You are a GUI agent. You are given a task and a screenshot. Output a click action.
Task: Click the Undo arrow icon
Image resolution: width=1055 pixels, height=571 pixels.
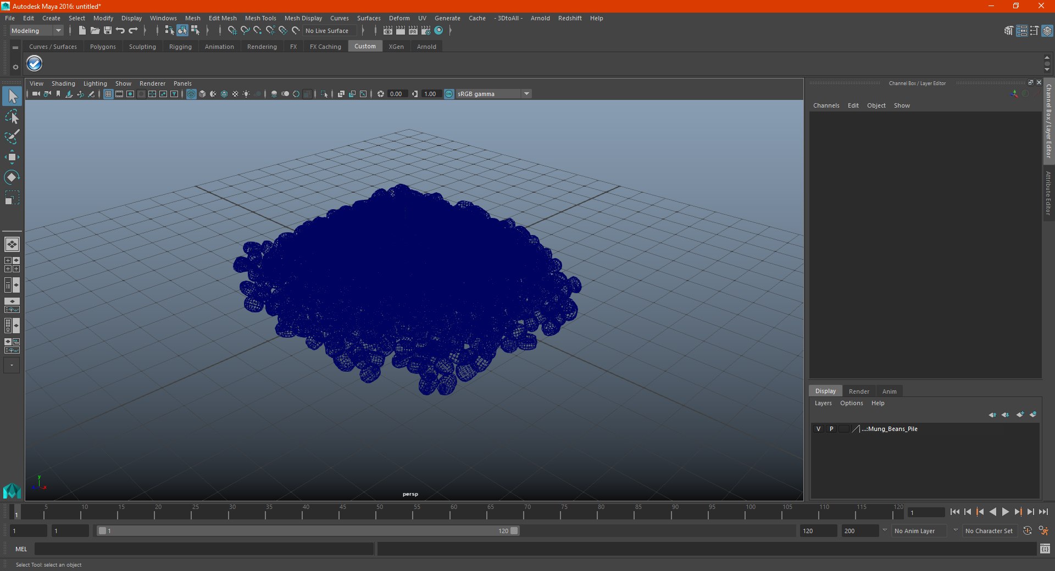(120, 31)
